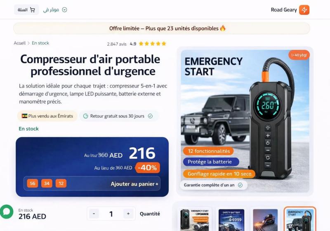Click the checkmark next to Garantie complète
The height and width of the screenshot is (231, 330).
(240, 185)
